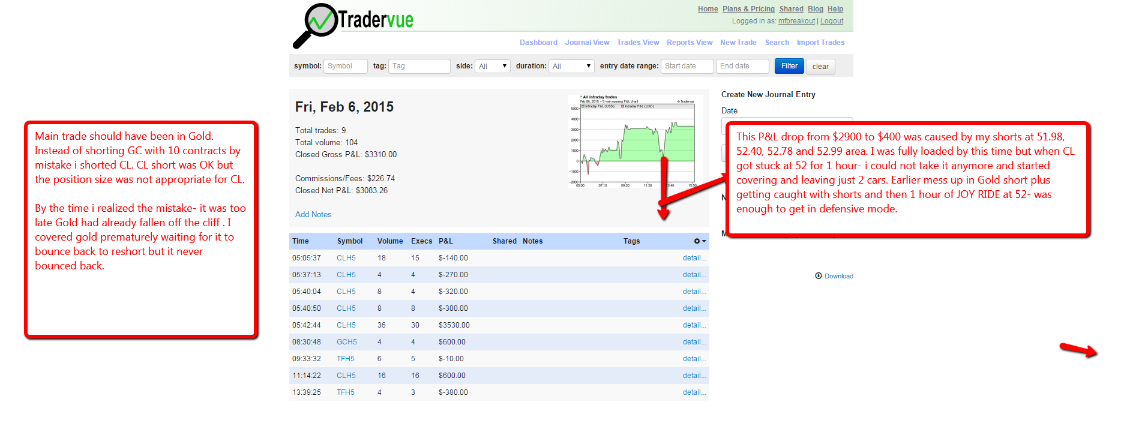Select the End date field
Image resolution: width=1133 pixels, height=435 pixels.
[742, 66]
